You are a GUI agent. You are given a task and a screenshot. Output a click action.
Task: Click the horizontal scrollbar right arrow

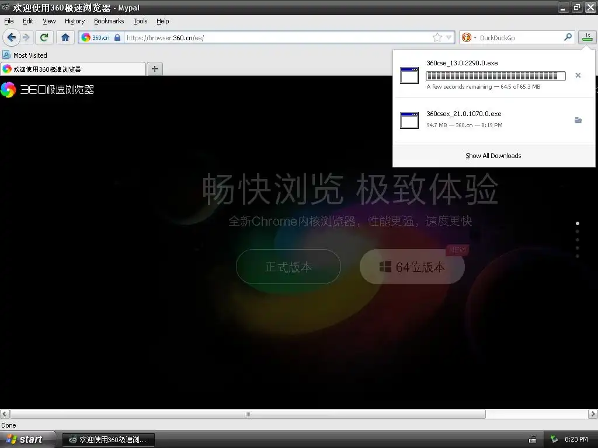[x=593, y=414]
